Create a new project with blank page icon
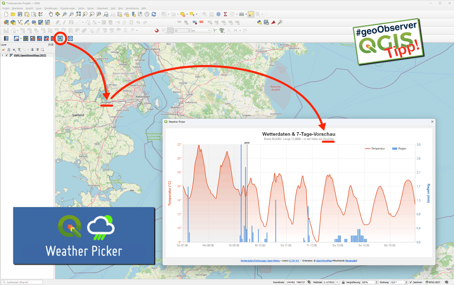Image resolution: width=454 pixels, height=285 pixels. (x=6, y=14)
